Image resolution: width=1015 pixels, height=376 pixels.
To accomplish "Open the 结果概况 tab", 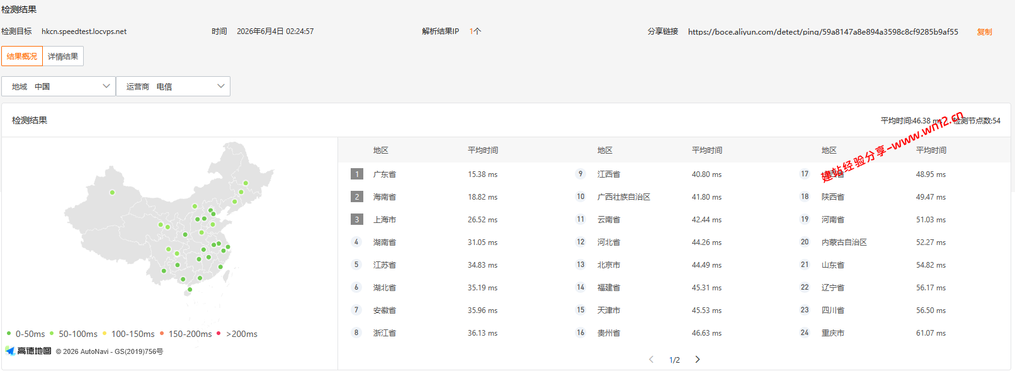I will [22, 56].
